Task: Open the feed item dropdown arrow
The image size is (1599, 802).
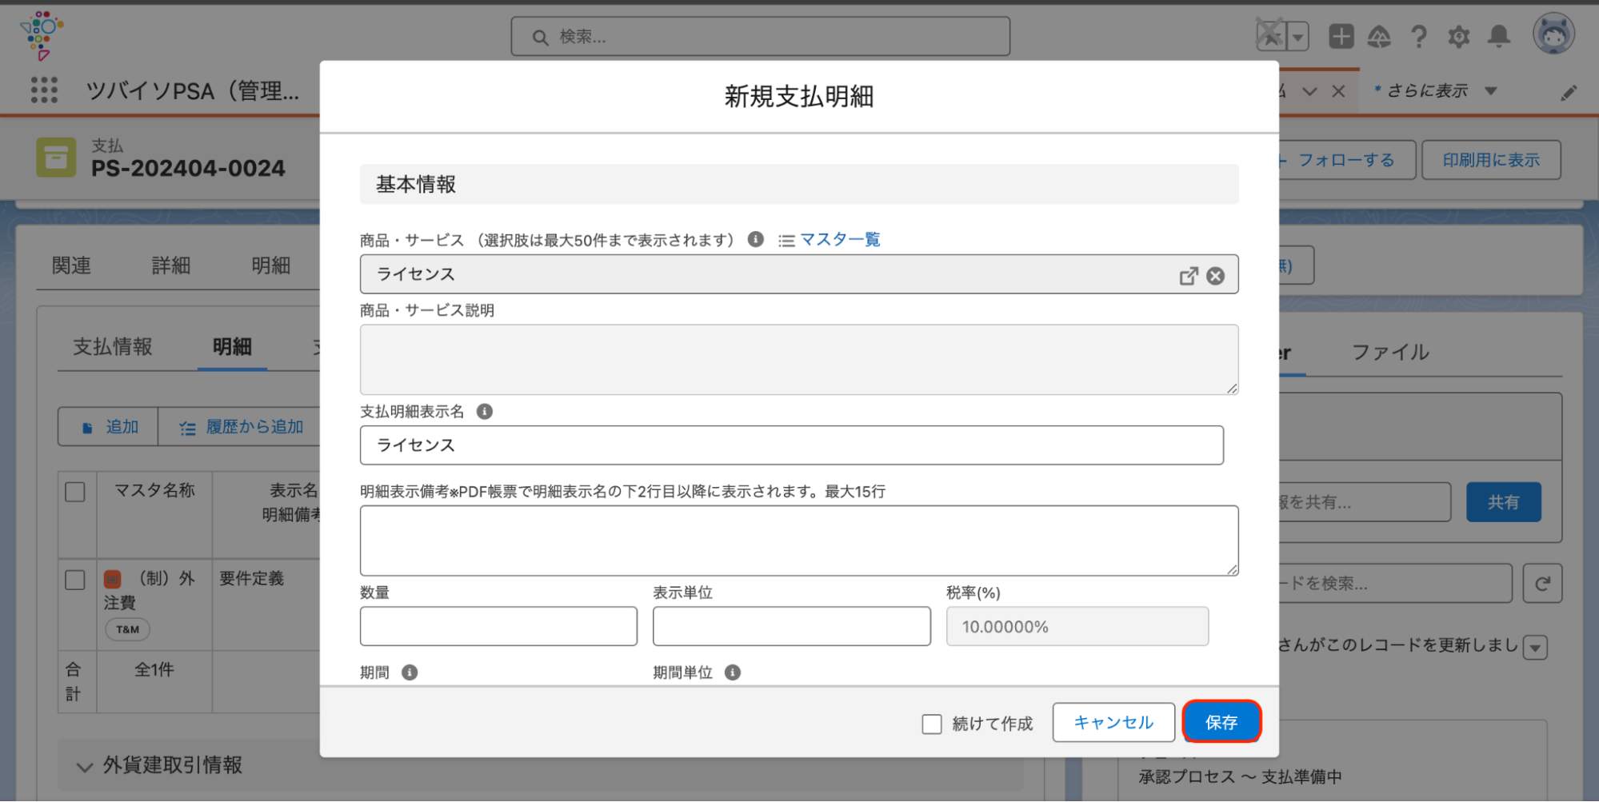Action: point(1535,647)
